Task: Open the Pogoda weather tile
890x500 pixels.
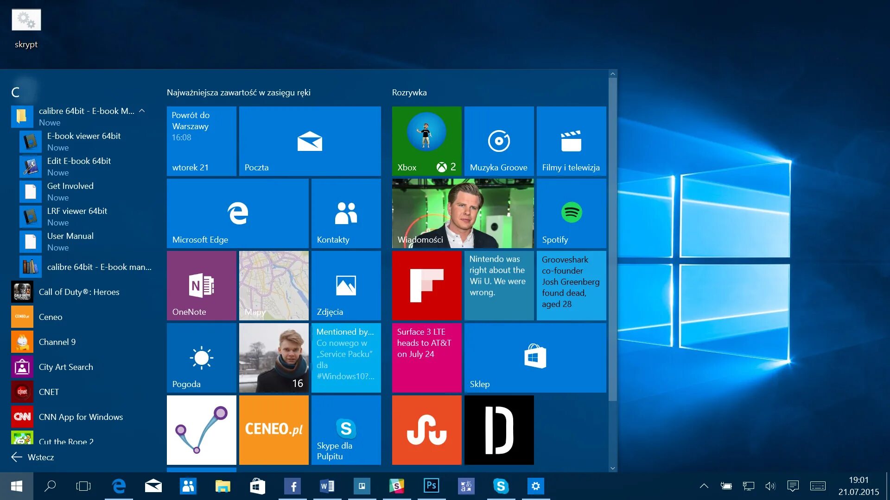Action: click(201, 358)
